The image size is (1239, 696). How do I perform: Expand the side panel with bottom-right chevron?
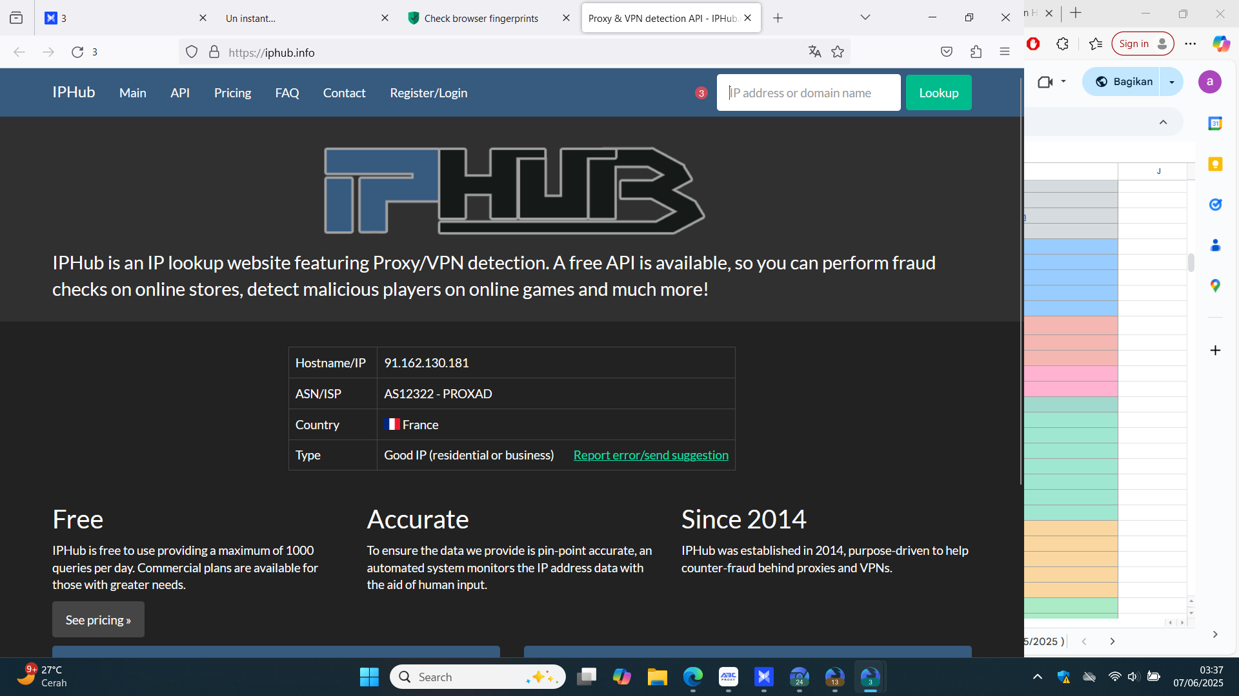[1215, 635]
